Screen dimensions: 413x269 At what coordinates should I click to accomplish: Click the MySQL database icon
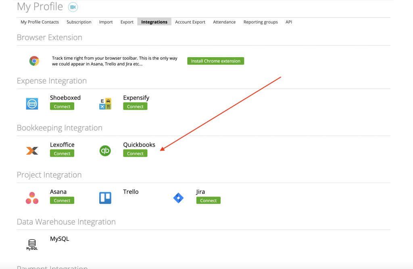tap(32, 244)
